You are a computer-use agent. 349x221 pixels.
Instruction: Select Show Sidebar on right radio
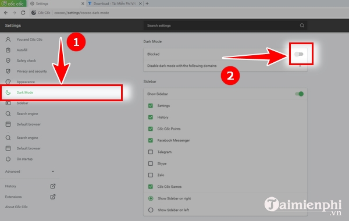click(x=151, y=198)
